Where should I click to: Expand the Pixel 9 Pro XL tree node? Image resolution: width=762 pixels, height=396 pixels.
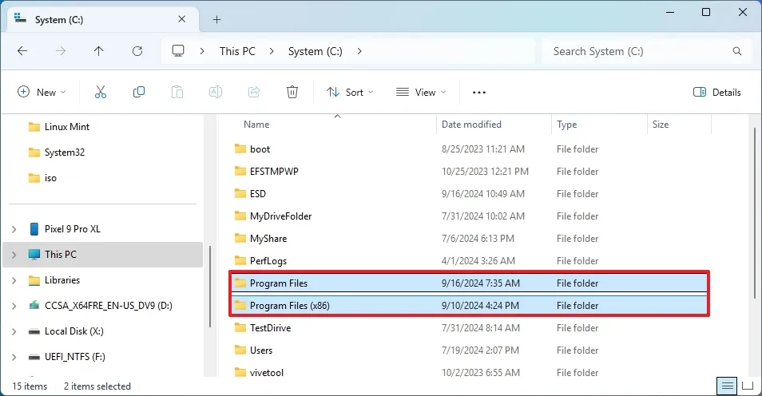pyautogui.click(x=14, y=229)
